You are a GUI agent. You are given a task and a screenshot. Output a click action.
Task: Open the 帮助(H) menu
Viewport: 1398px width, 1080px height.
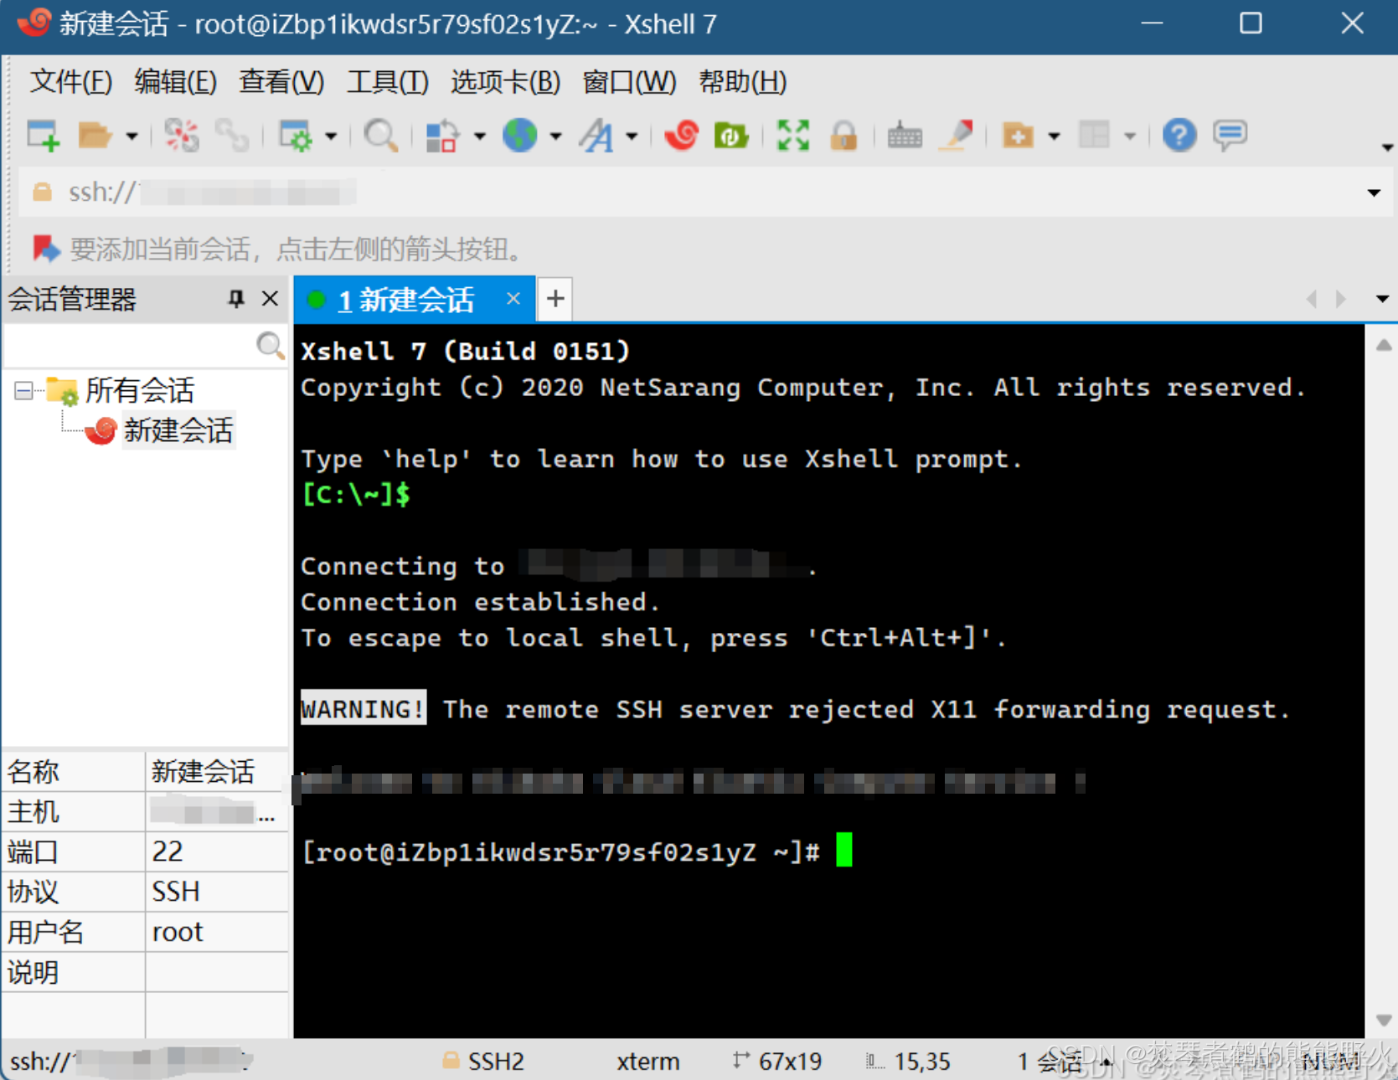tap(743, 82)
